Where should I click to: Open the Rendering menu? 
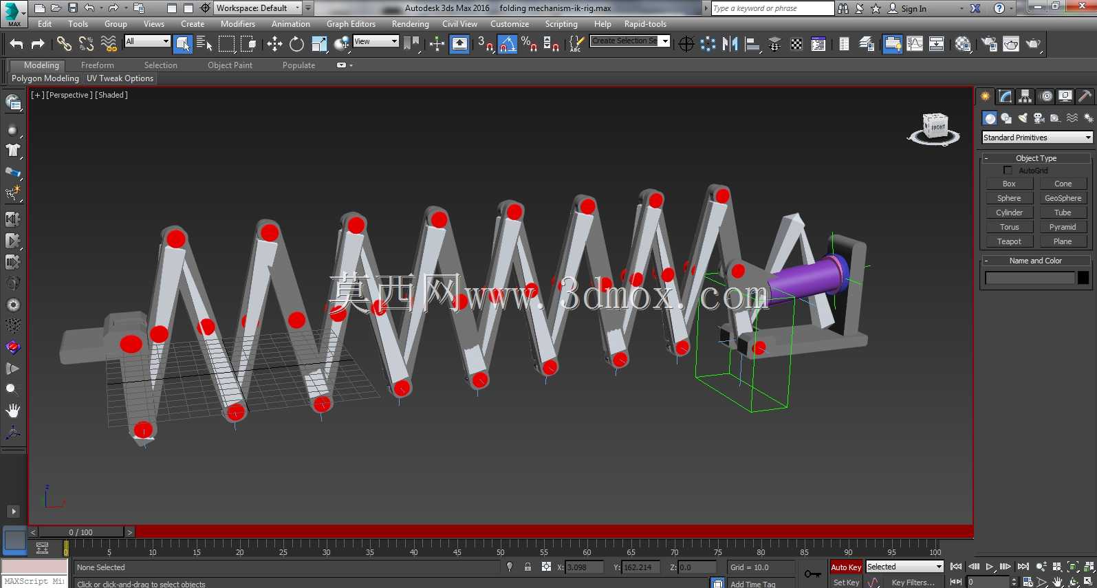[410, 24]
